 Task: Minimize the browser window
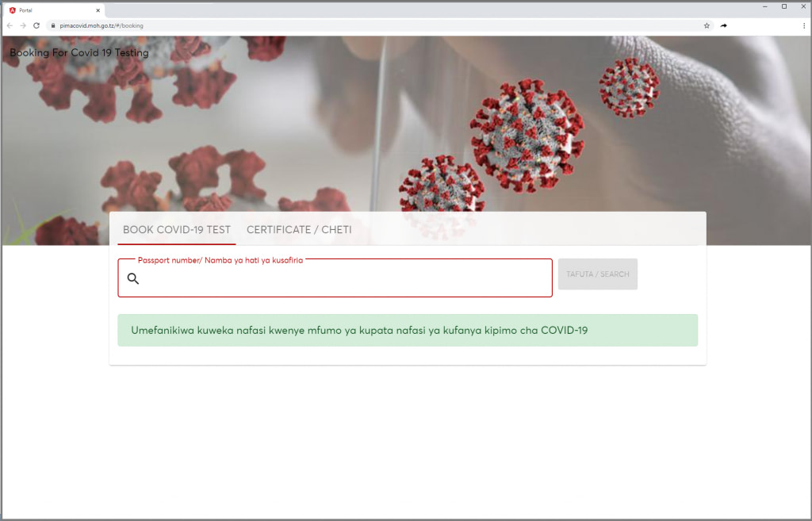(764, 6)
